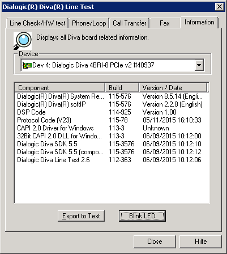Click the 06/09/2015 10:12:06 date cell
This screenshot has width=227, height=254.
click(x=172, y=160)
